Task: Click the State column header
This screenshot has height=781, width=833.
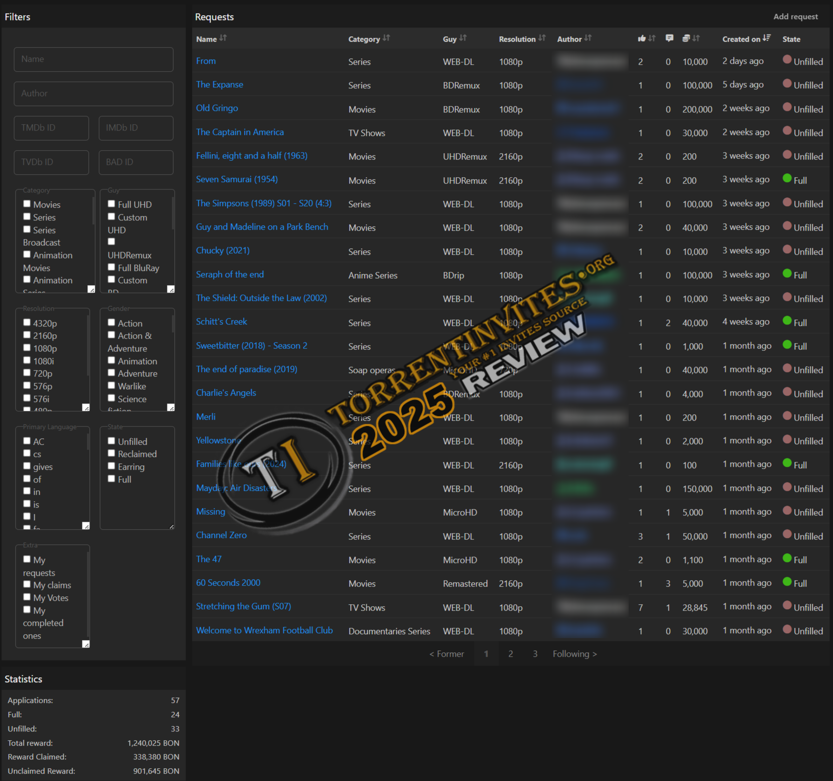Action: click(791, 39)
